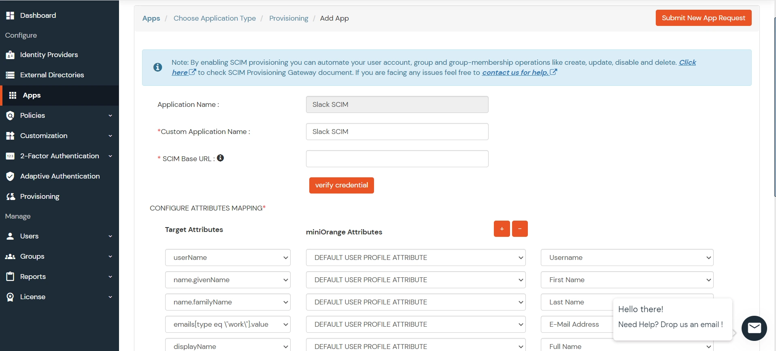Click external link icon after 'contact us for help'
This screenshot has height=351, width=776.
point(553,72)
